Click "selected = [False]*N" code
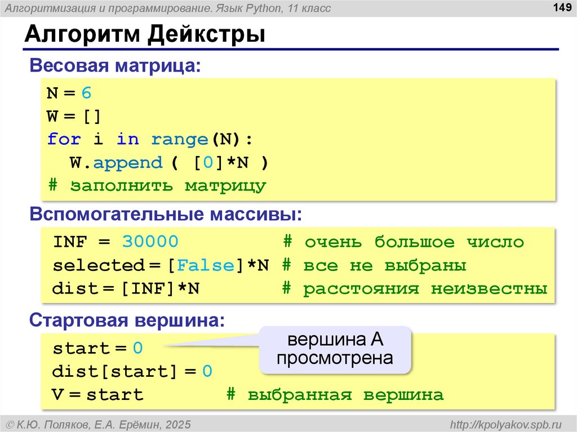Image resolution: width=577 pixels, height=432 pixels. click(x=161, y=265)
